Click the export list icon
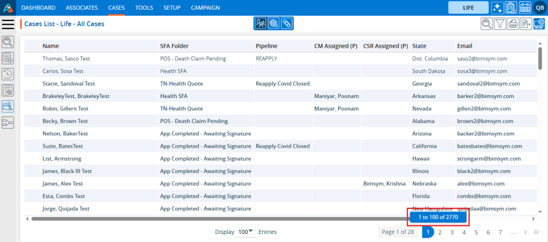The width and height of the screenshot is (548, 242). click(526, 24)
